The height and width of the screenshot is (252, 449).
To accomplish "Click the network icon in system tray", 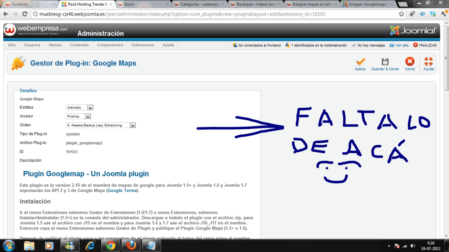I will click(405, 246).
